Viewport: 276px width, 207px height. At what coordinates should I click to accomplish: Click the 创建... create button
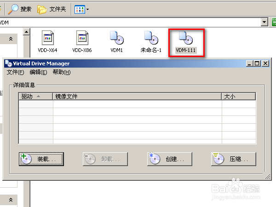[169, 159]
